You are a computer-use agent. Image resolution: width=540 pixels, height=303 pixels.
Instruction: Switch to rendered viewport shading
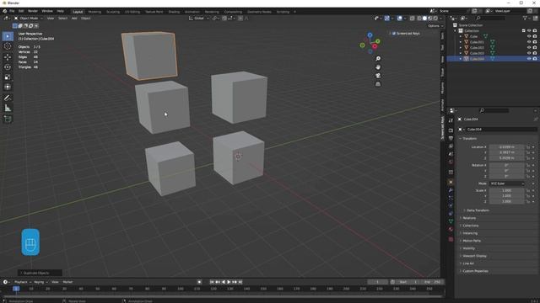pos(435,19)
